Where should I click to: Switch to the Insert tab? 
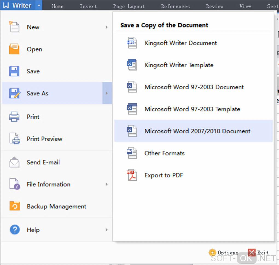click(x=88, y=6)
